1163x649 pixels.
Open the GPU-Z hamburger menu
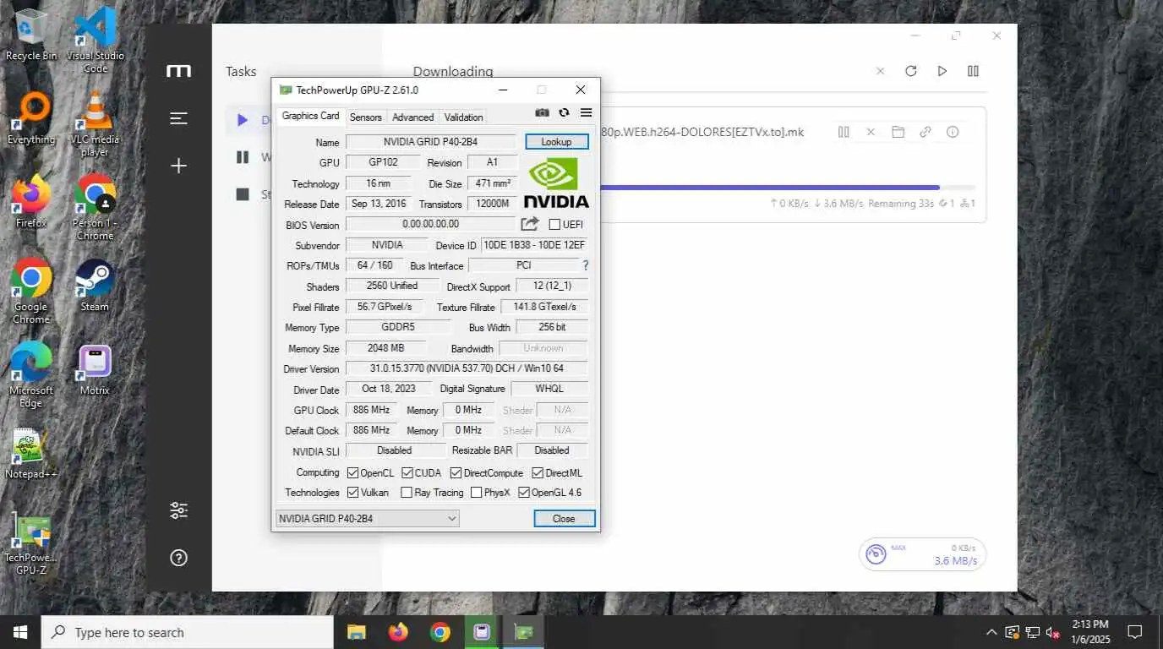point(586,112)
